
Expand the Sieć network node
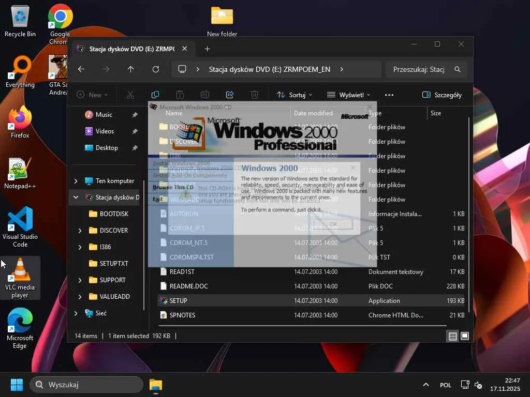pyautogui.click(x=76, y=313)
